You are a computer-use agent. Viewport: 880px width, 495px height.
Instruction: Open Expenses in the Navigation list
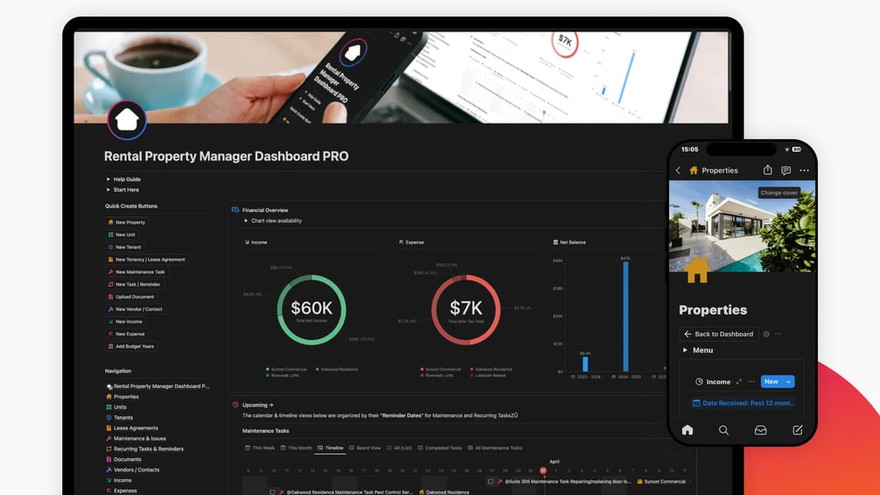point(121,491)
